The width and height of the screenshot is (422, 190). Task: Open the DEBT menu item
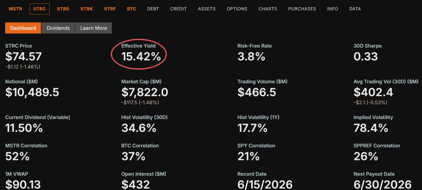coord(153,9)
